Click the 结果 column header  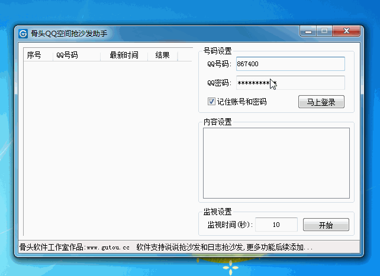coord(163,55)
